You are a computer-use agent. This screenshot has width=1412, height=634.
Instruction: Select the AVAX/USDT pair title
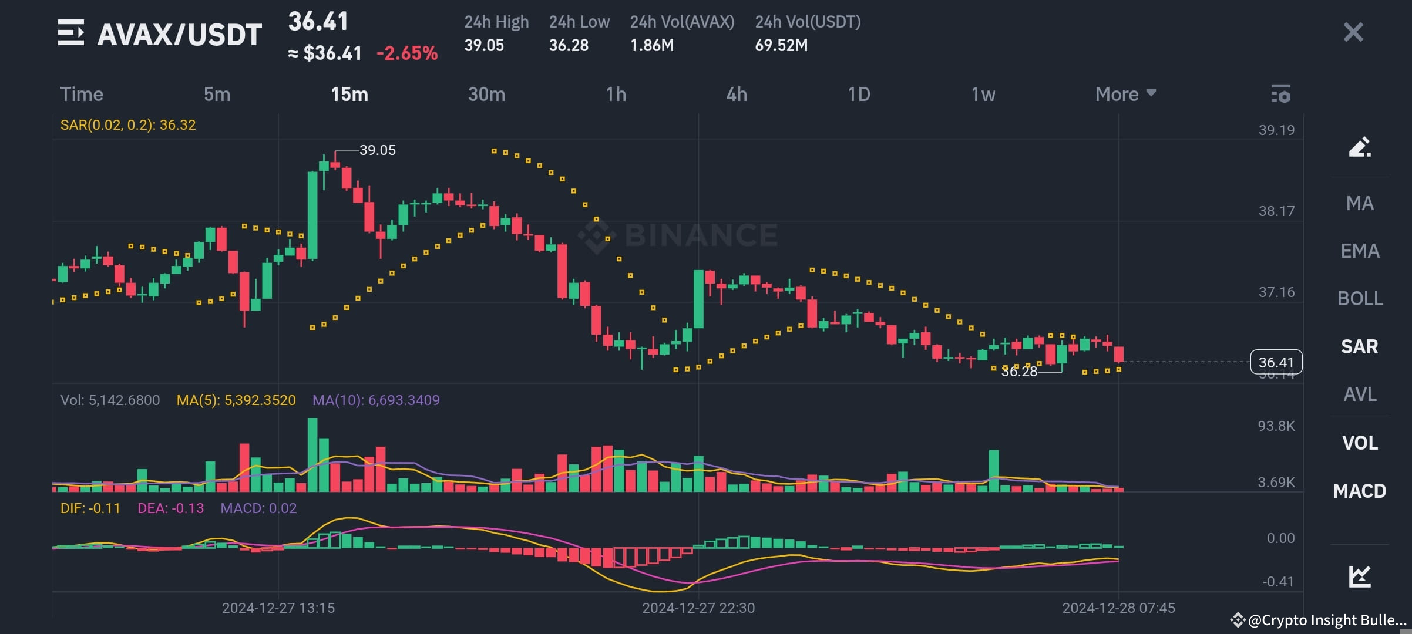tap(180, 34)
